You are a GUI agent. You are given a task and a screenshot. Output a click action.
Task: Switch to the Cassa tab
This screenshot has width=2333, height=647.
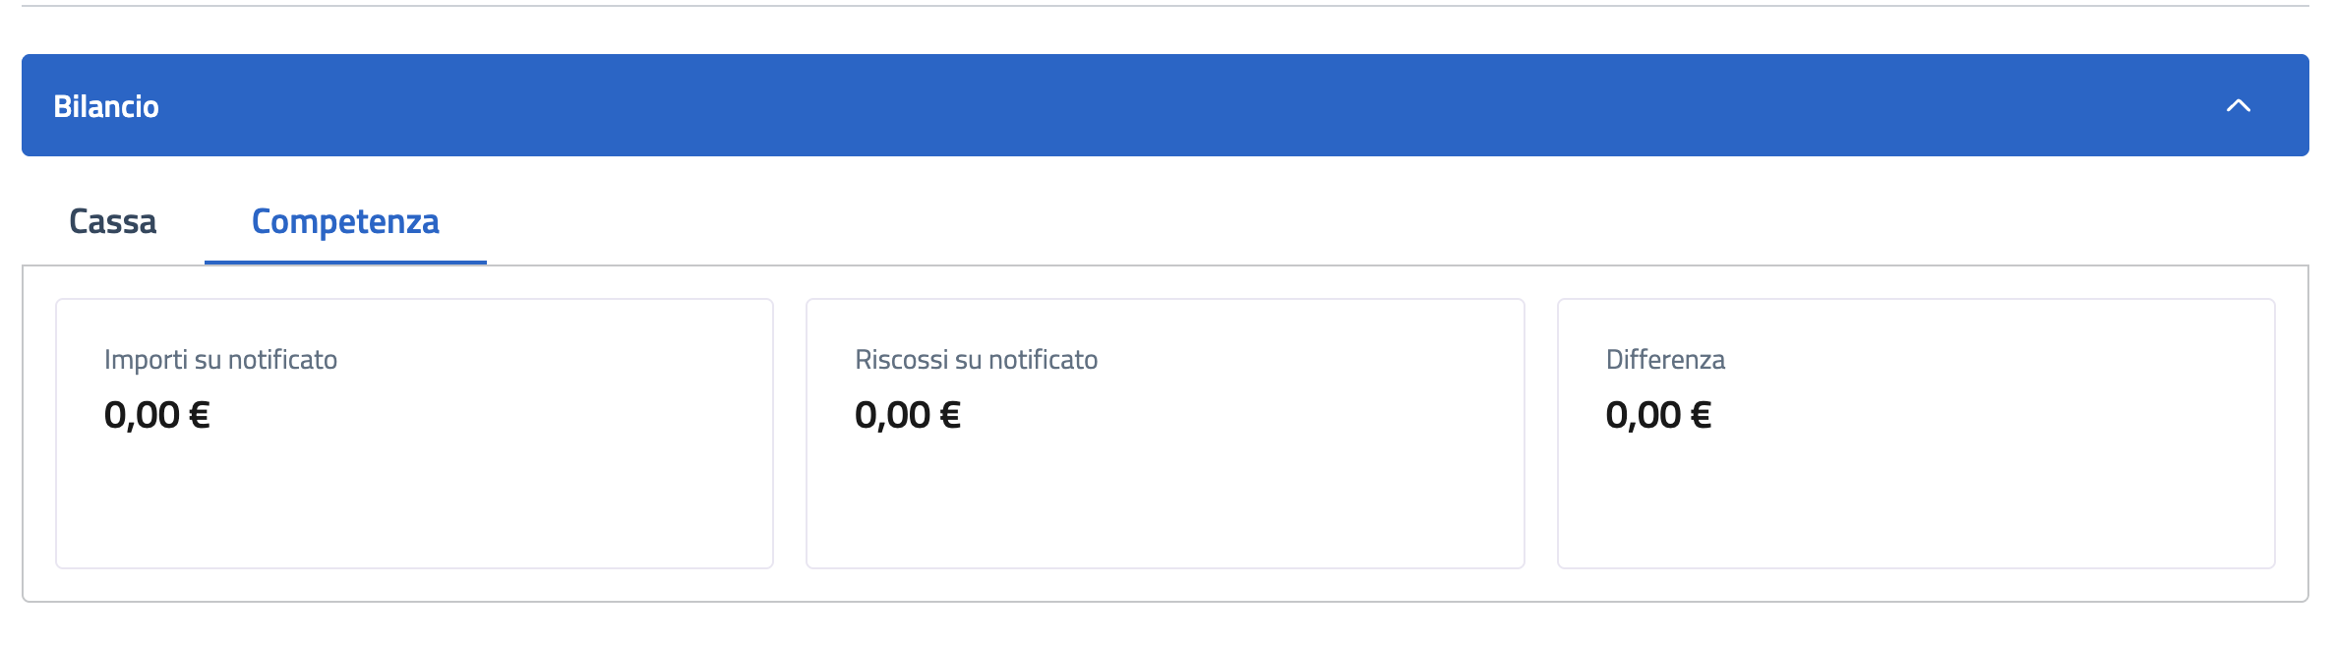tap(112, 221)
